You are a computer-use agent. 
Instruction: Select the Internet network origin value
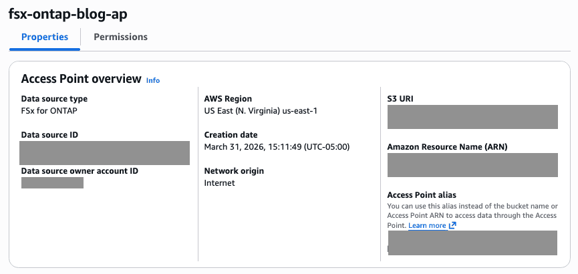(219, 183)
